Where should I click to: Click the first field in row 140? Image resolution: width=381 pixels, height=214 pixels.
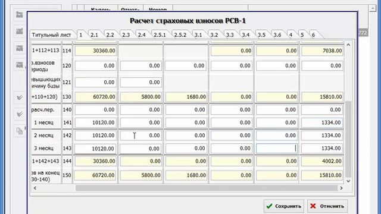[95, 110]
